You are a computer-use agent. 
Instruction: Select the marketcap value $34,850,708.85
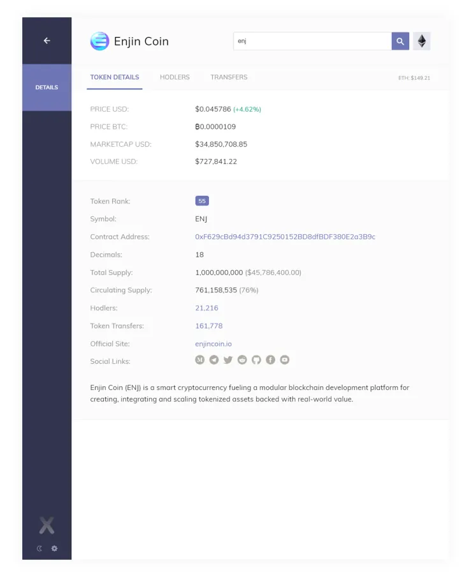point(221,144)
